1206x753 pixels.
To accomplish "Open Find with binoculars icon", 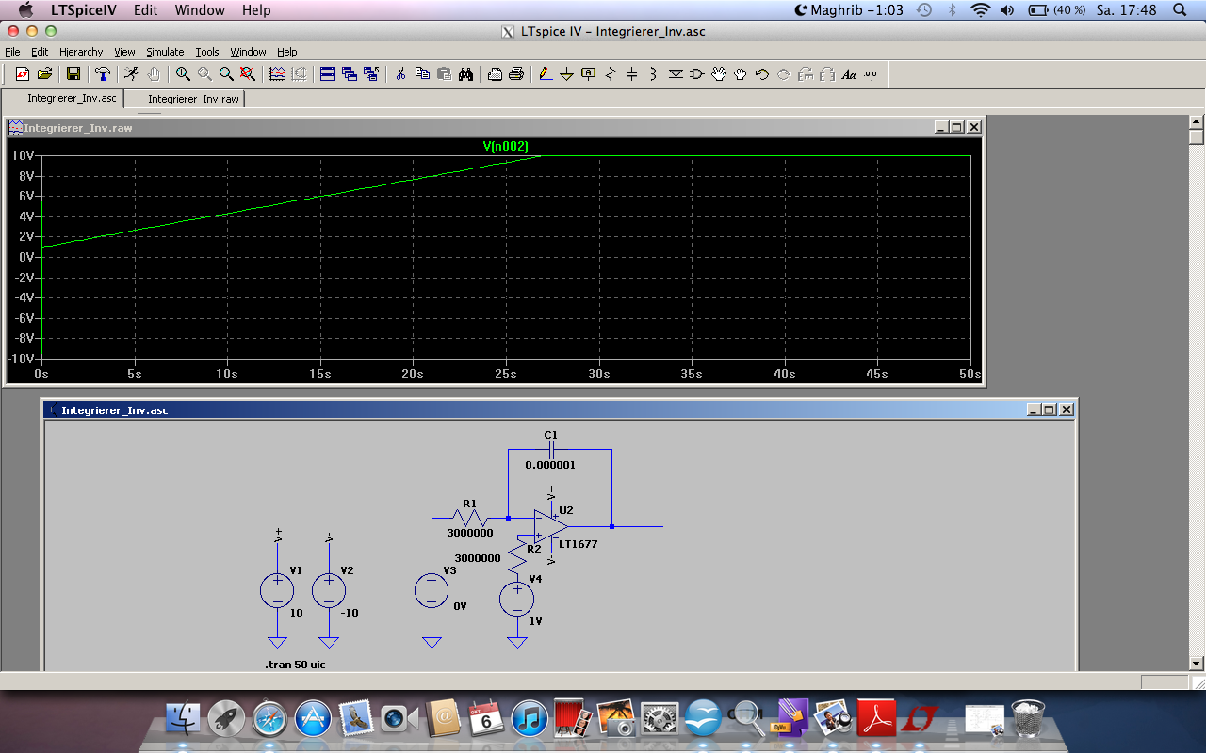I will click(465, 74).
